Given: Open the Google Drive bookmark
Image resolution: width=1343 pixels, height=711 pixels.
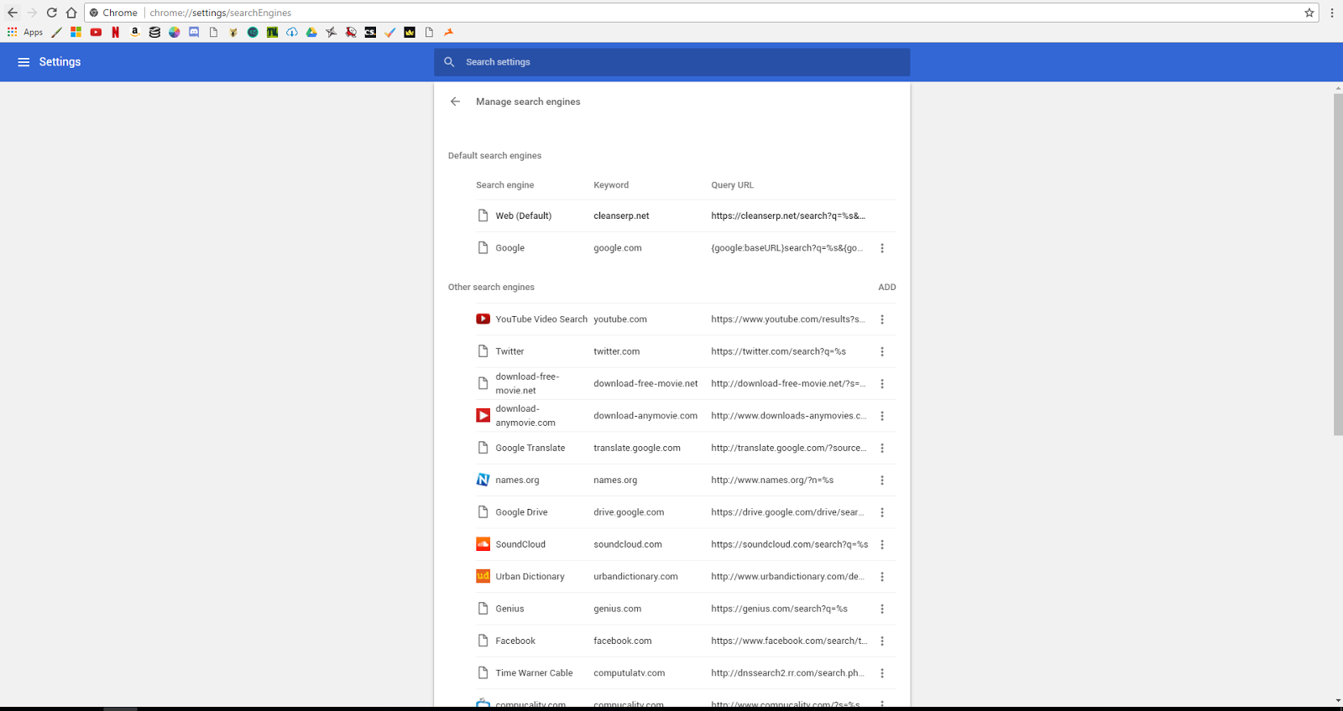Looking at the screenshot, I should coord(311,32).
